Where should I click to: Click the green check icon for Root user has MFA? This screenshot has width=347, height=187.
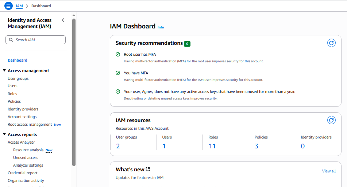coord(118,54)
